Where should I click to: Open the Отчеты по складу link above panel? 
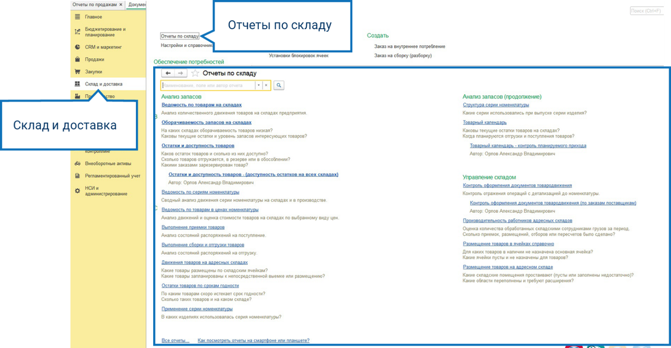(x=179, y=36)
